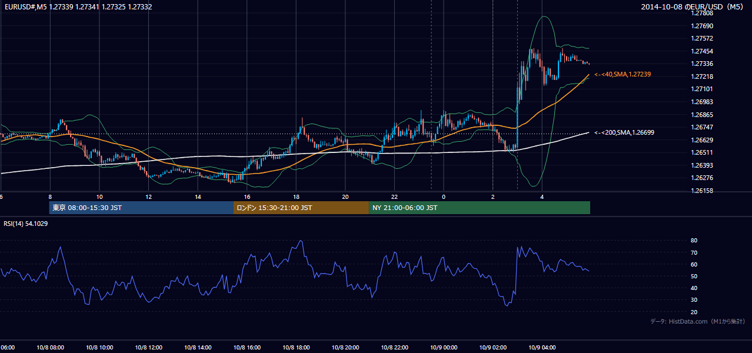The image size is (752, 353).
Task: Click the RSI(14) 54.1029 indicator label
Action: tap(26, 224)
